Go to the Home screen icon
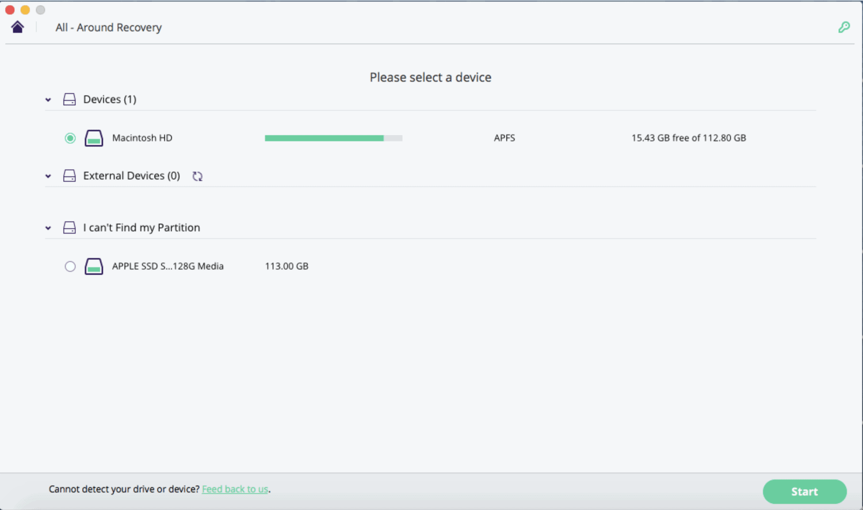 point(17,27)
